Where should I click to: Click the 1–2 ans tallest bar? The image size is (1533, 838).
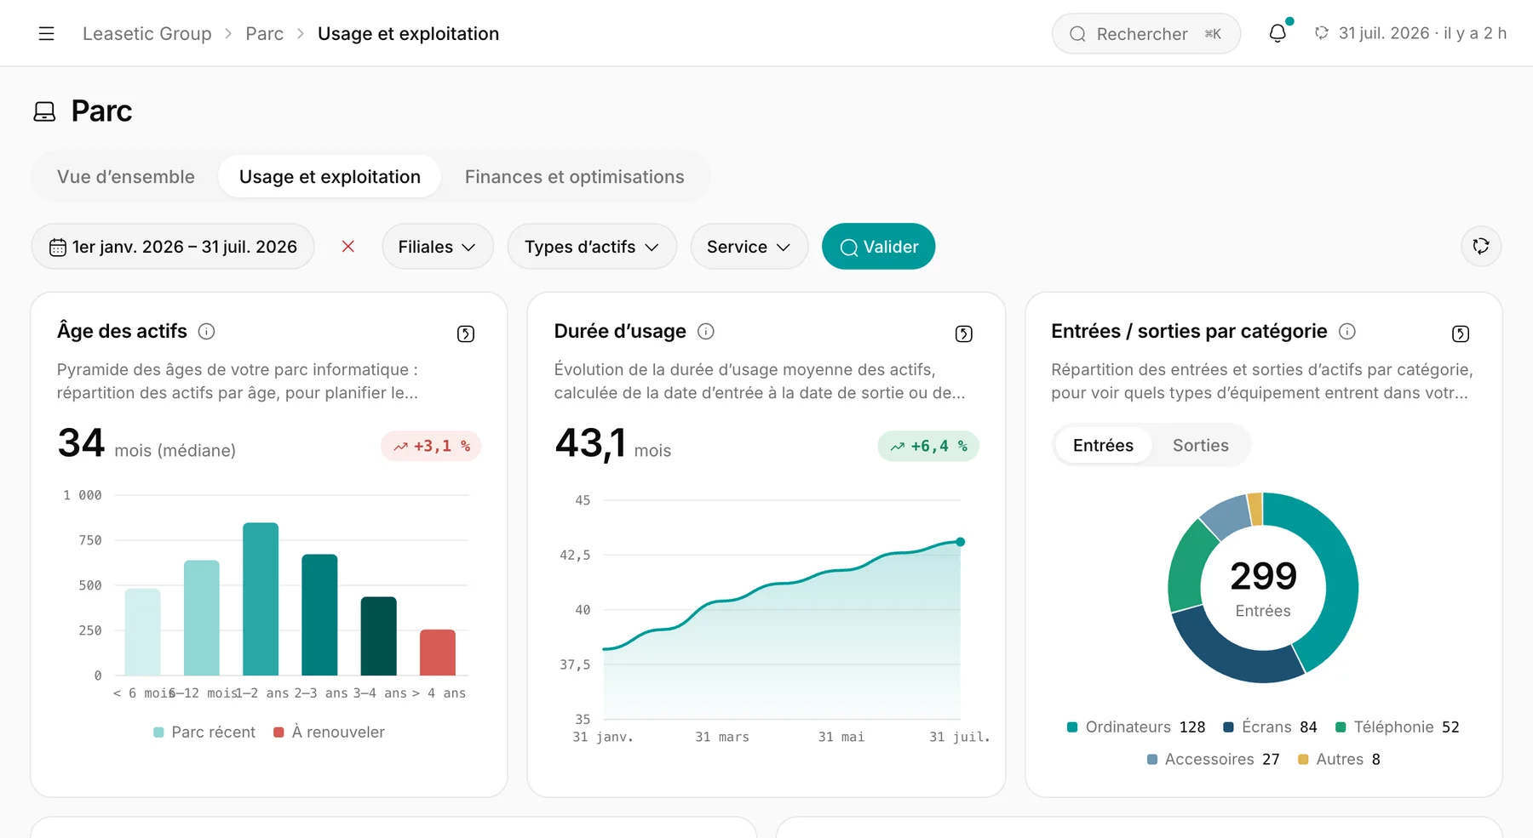pyautogui.click(x=261, y=599)
